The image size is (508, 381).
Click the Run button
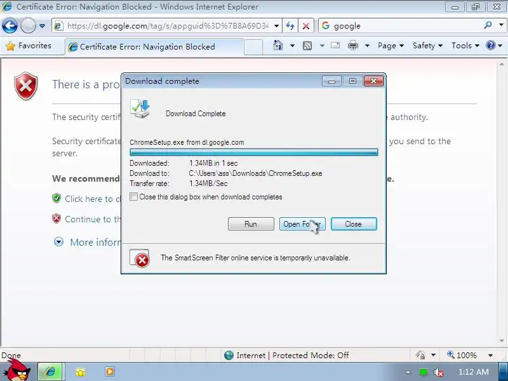point(251,224)
